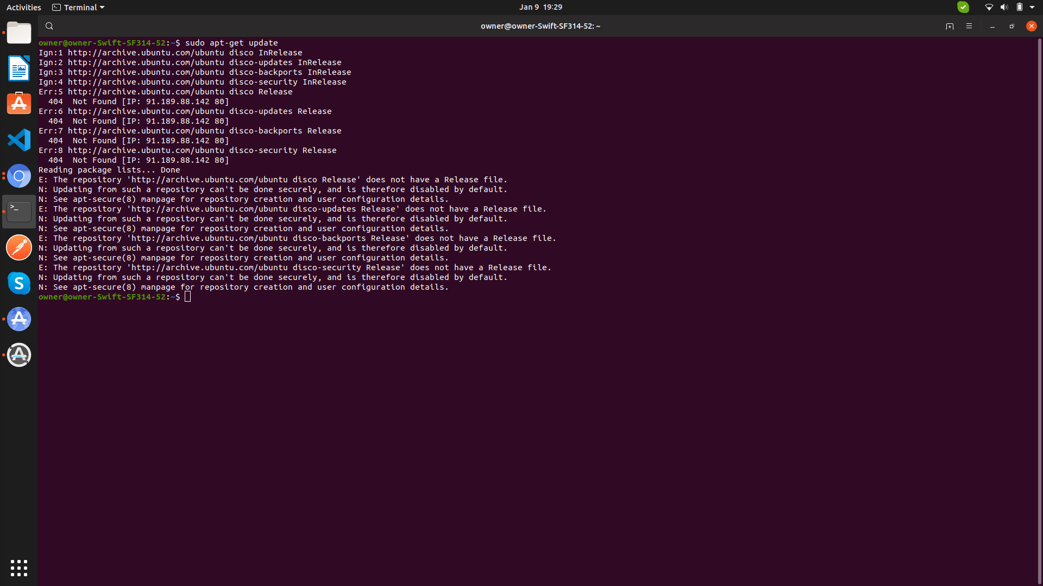The width and height of the screenshot is (1043, 586).
Task: Expand the system status menu arrow
Action: (1033, 7)
